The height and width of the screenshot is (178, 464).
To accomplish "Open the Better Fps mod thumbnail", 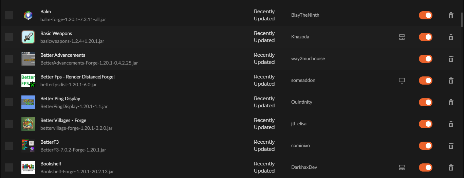I will click(x=28, y=81).
